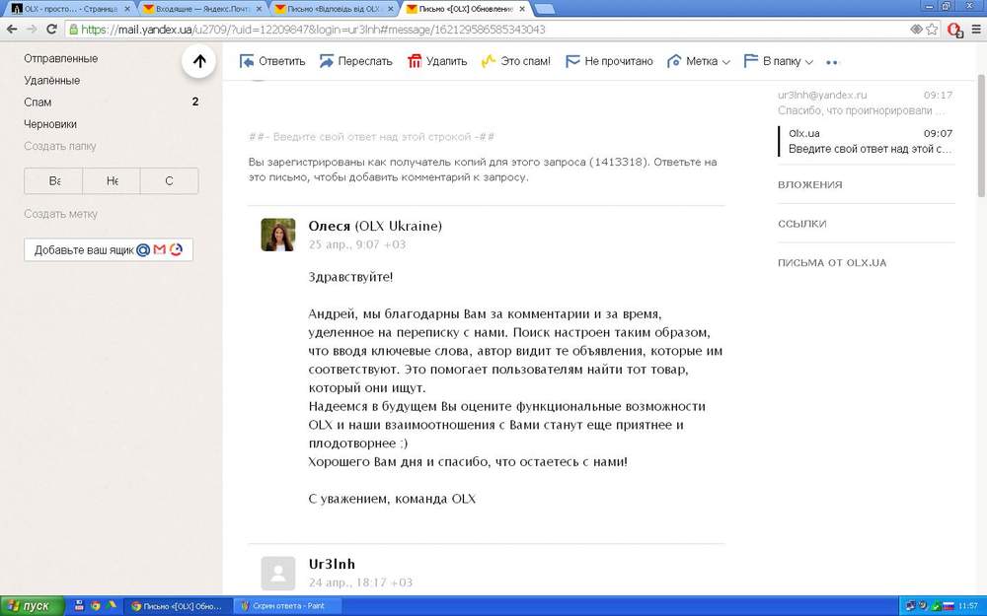This screenshot has width=987, height=616.
Task: Open the Chrome menu (three lines)
Action: click(x=976, y=29)
